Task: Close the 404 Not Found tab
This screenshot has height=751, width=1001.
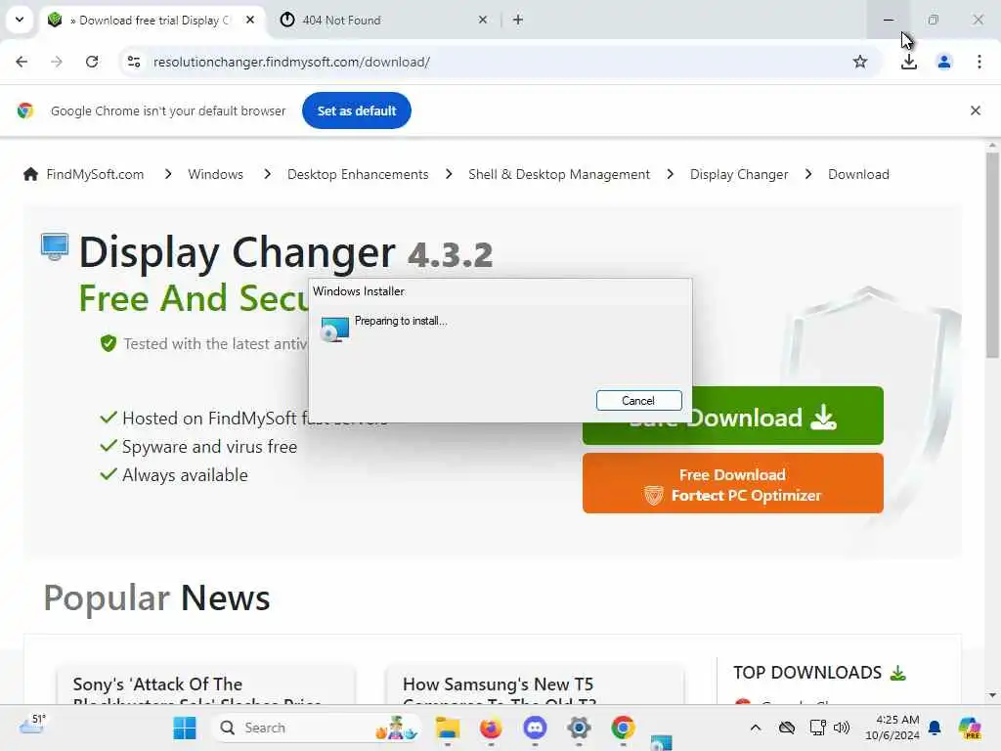Action: 483,21
